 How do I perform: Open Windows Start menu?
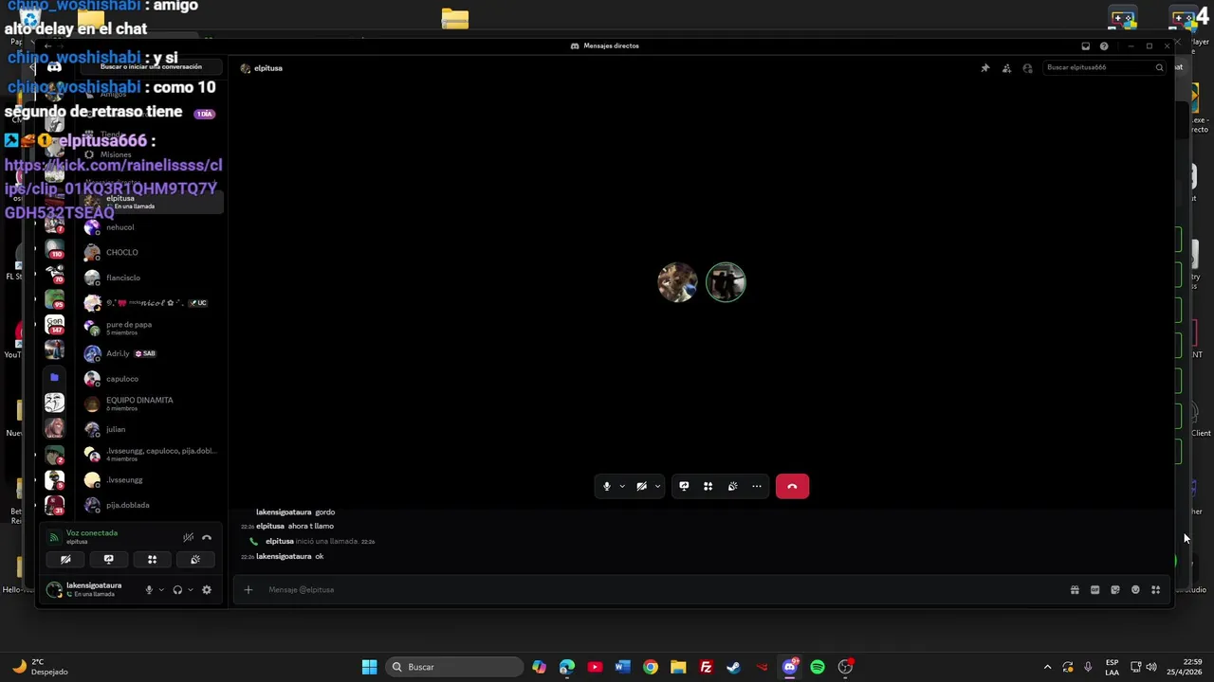click(x=369, y=667)
